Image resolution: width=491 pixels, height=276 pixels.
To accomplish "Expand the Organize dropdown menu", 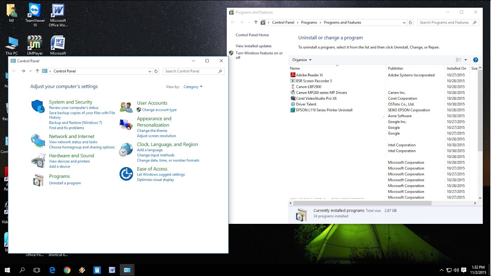I will (x=302, y=60).
